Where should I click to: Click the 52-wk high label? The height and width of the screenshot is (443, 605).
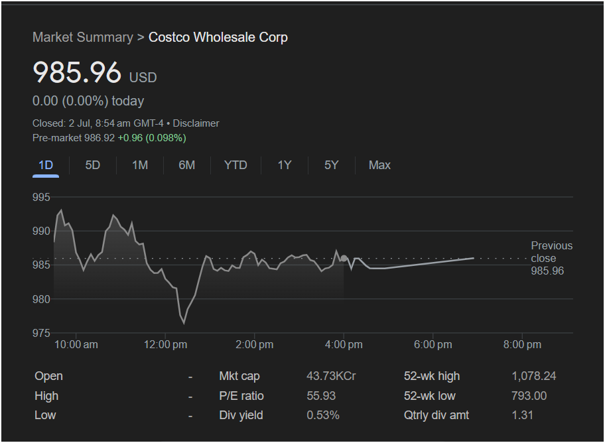pyautogui.click(x=432, y=376)
